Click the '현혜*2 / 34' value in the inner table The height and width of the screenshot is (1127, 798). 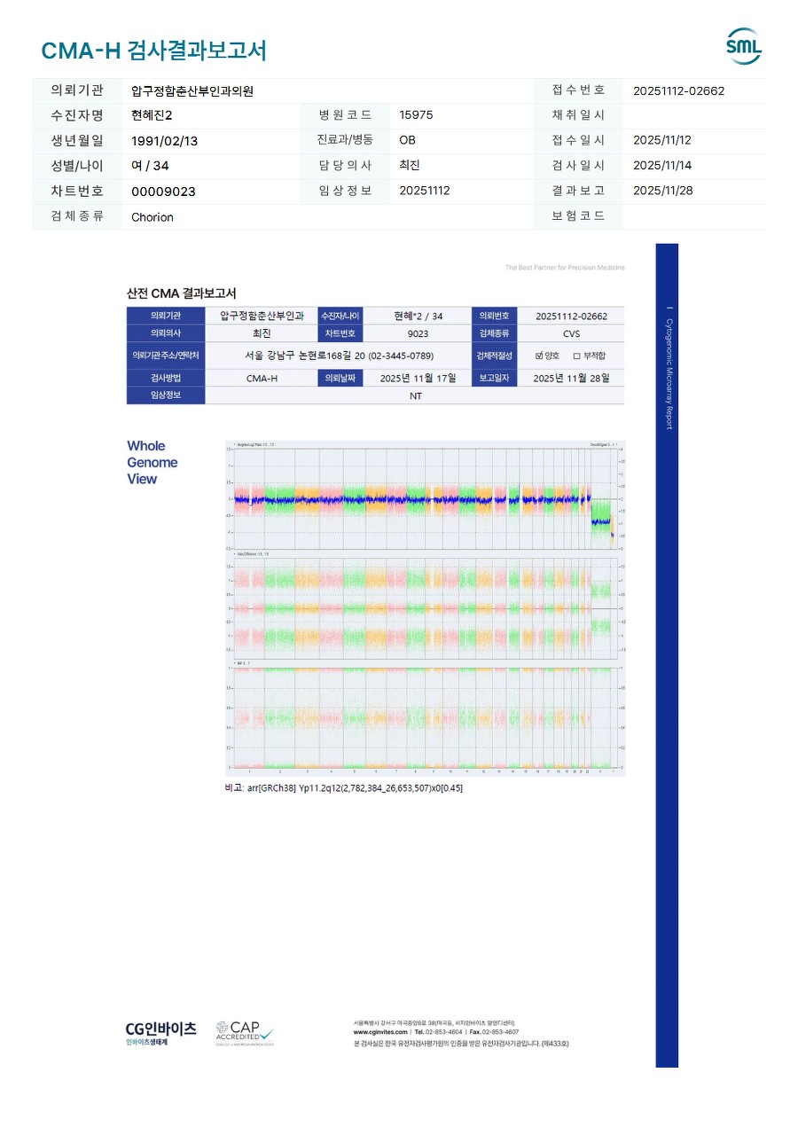point(419,316)
